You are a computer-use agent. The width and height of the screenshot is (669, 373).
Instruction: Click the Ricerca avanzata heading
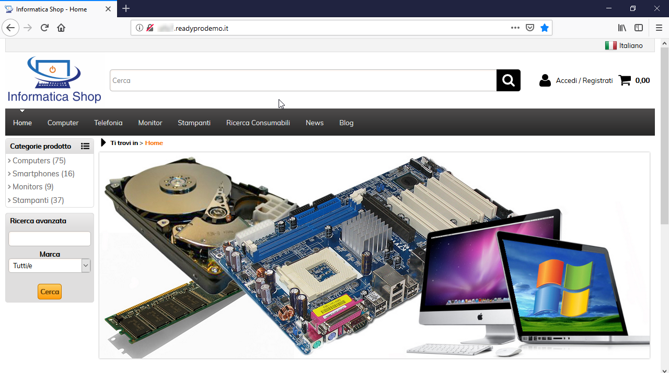coord(38,221)
